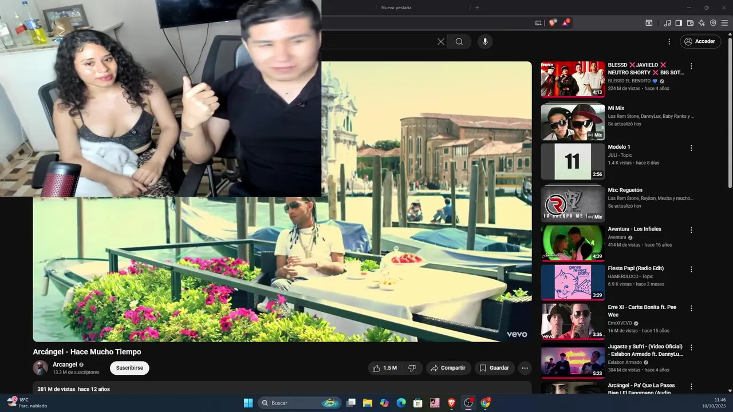Screen dimensions: 733x412
Task: Toggle the browser sidebar panel icon
Action: click(x=679, y=23)
